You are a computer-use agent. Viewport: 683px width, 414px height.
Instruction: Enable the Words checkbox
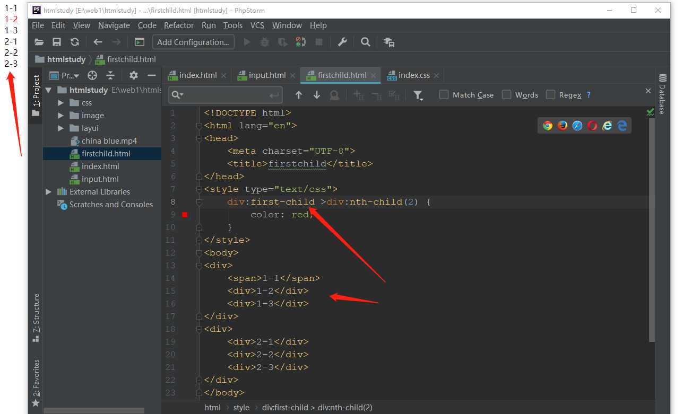[x=506, y=95]
